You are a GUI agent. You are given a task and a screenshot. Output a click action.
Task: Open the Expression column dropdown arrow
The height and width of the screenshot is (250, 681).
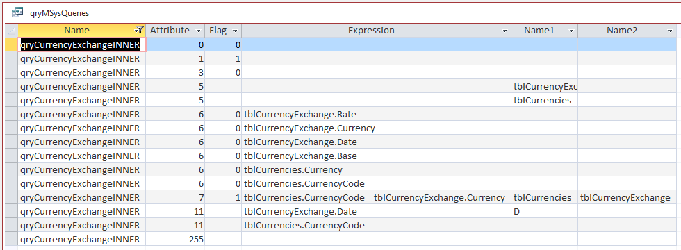click(504, 31)
